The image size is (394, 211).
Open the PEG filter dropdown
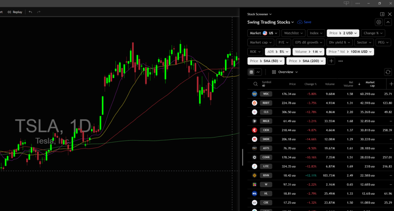click(x=383, y=42)
